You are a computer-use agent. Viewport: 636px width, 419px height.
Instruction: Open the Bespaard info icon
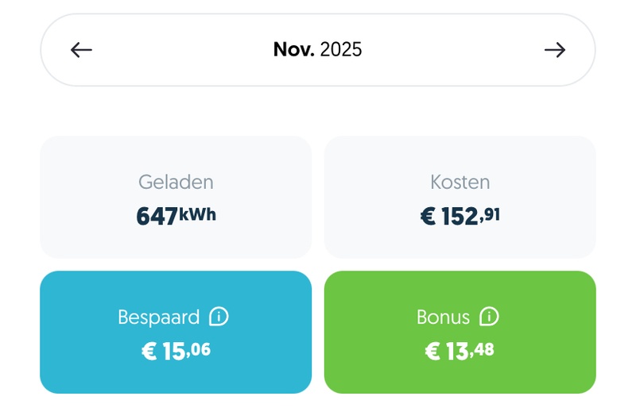coord(219,317)
